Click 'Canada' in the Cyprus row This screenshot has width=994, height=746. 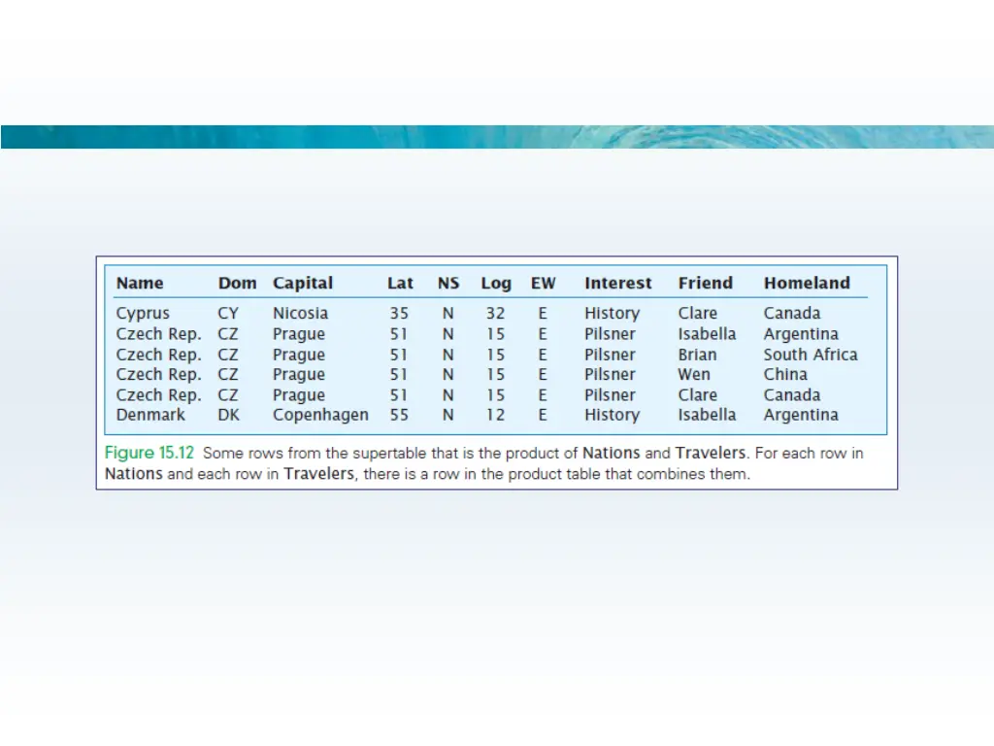[x=792, y=314]
